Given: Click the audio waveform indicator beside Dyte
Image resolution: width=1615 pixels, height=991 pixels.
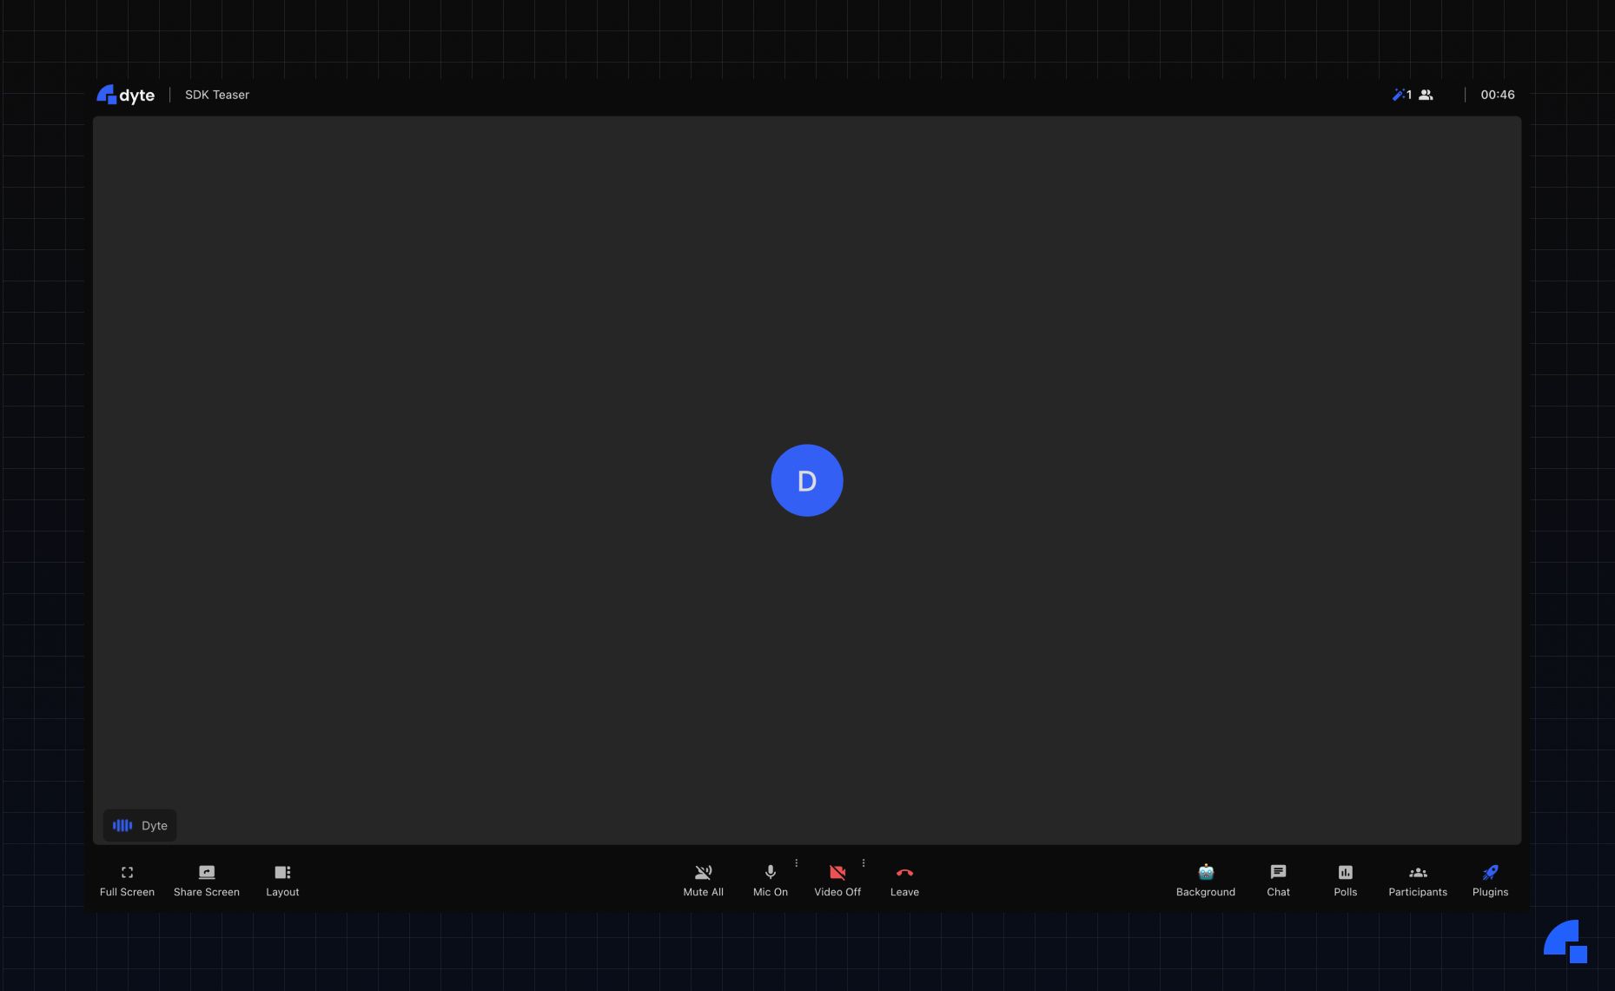Looking at the screenshot, I should pos(122,825).
